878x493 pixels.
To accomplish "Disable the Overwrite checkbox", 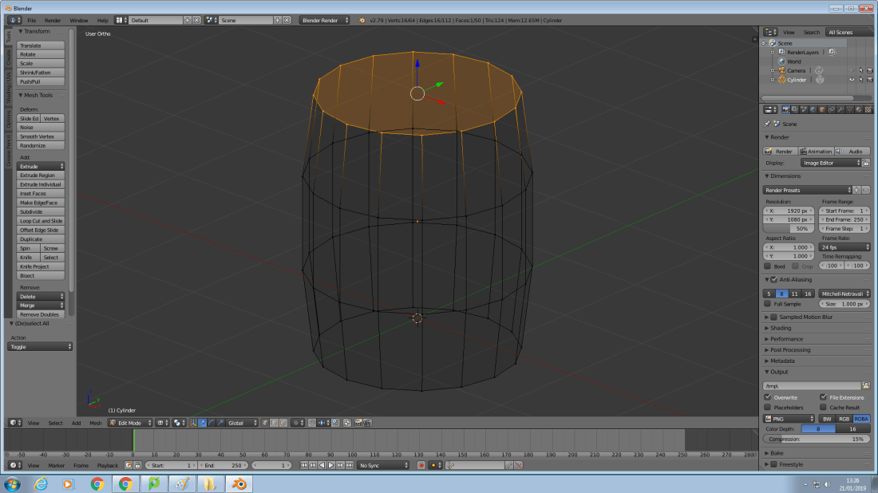I will [768, 396].
